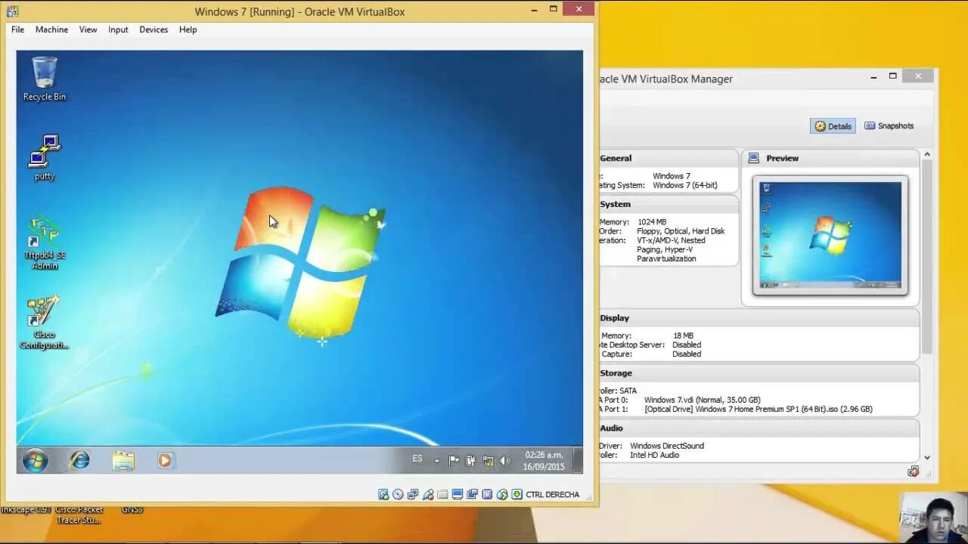The height and width of the screenshot is (544, 968).
Task: Click the Show Desktop strip in the VM taskbar
Action: coord(578,460)
